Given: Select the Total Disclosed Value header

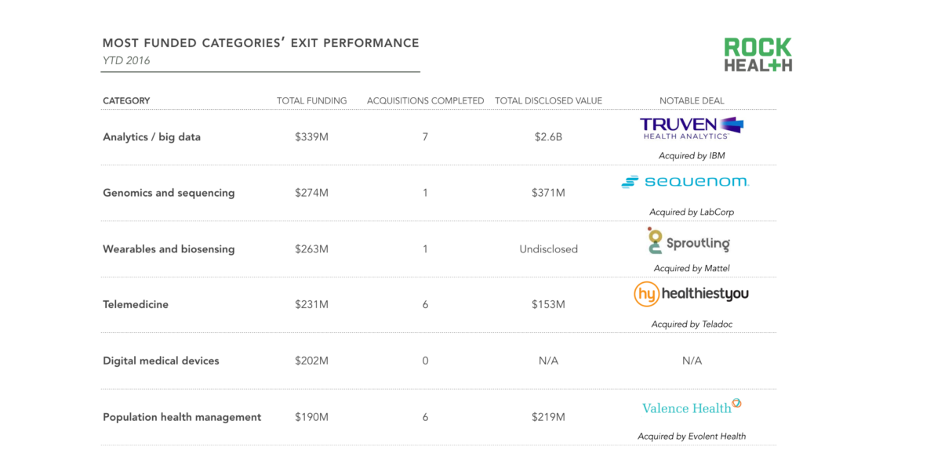Looking at the screenshot, I should point(548,101).
